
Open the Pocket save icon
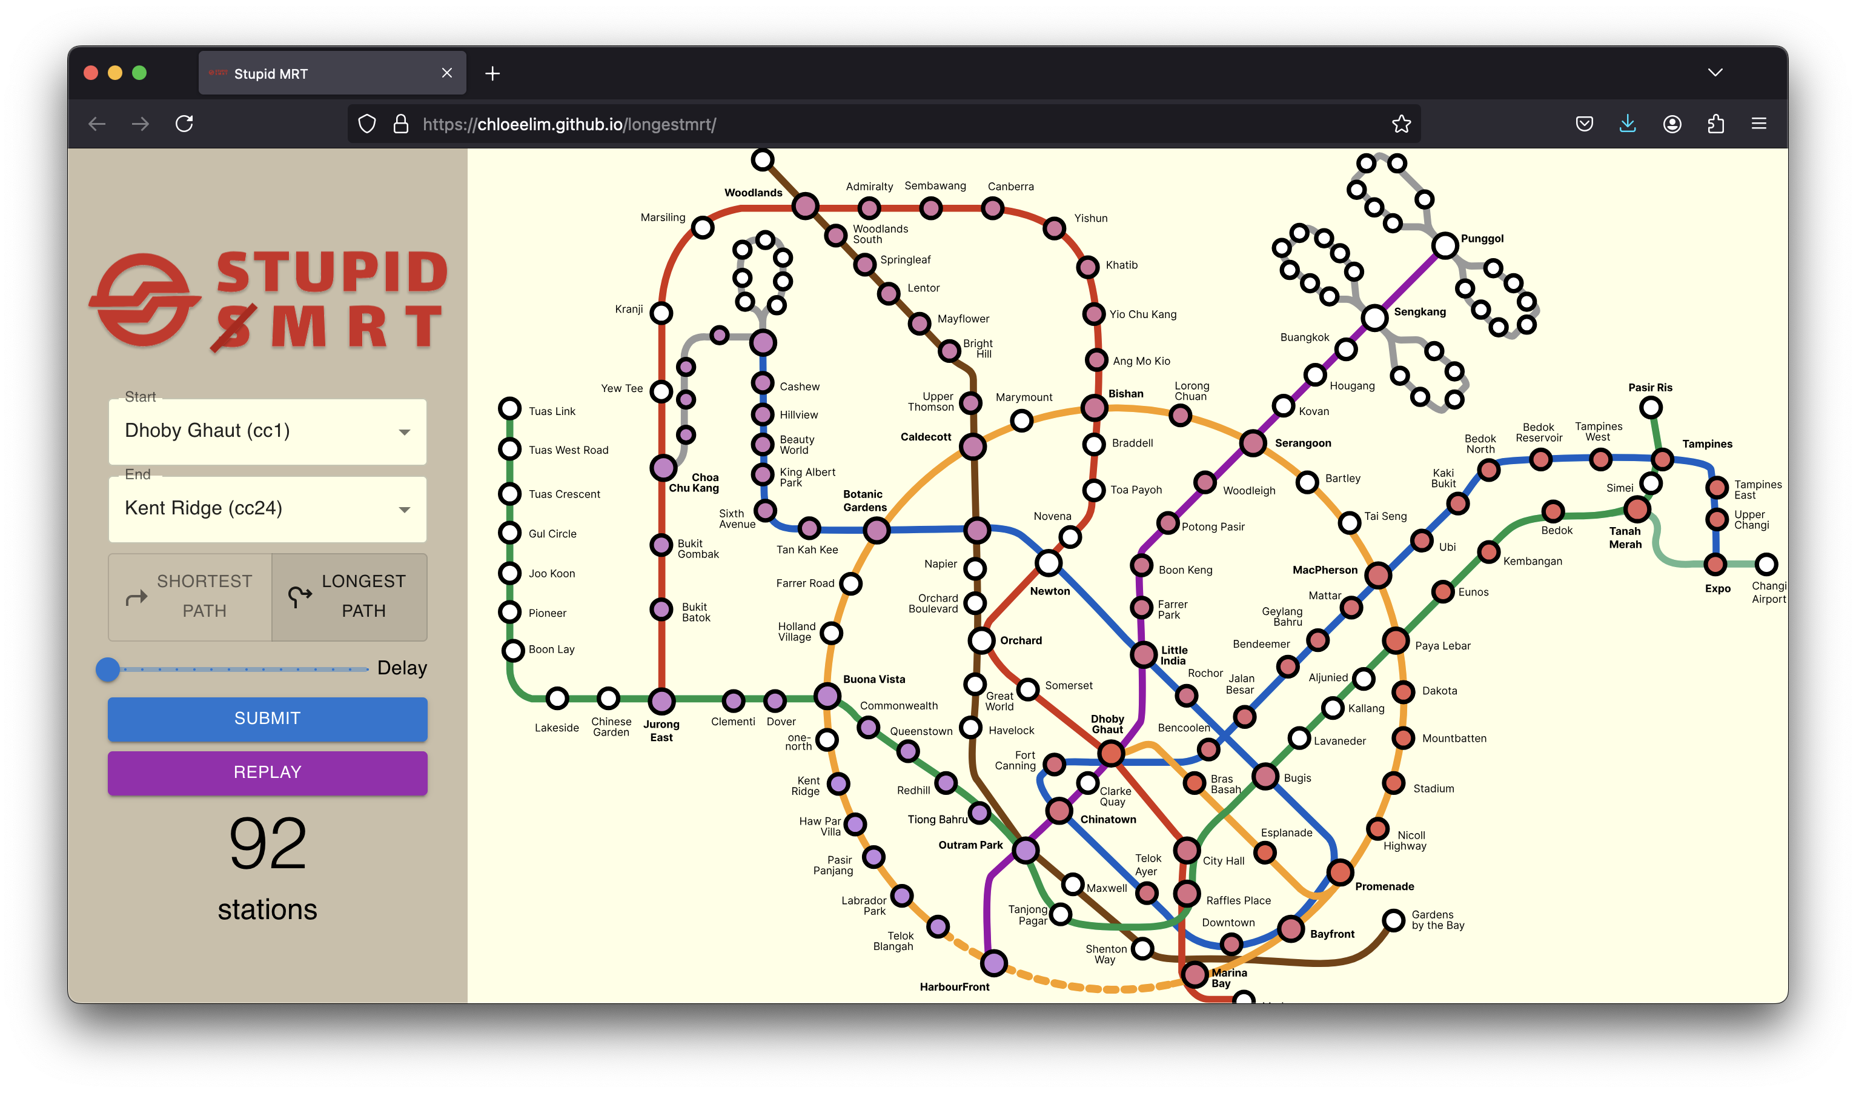[x=1584, y=124]
